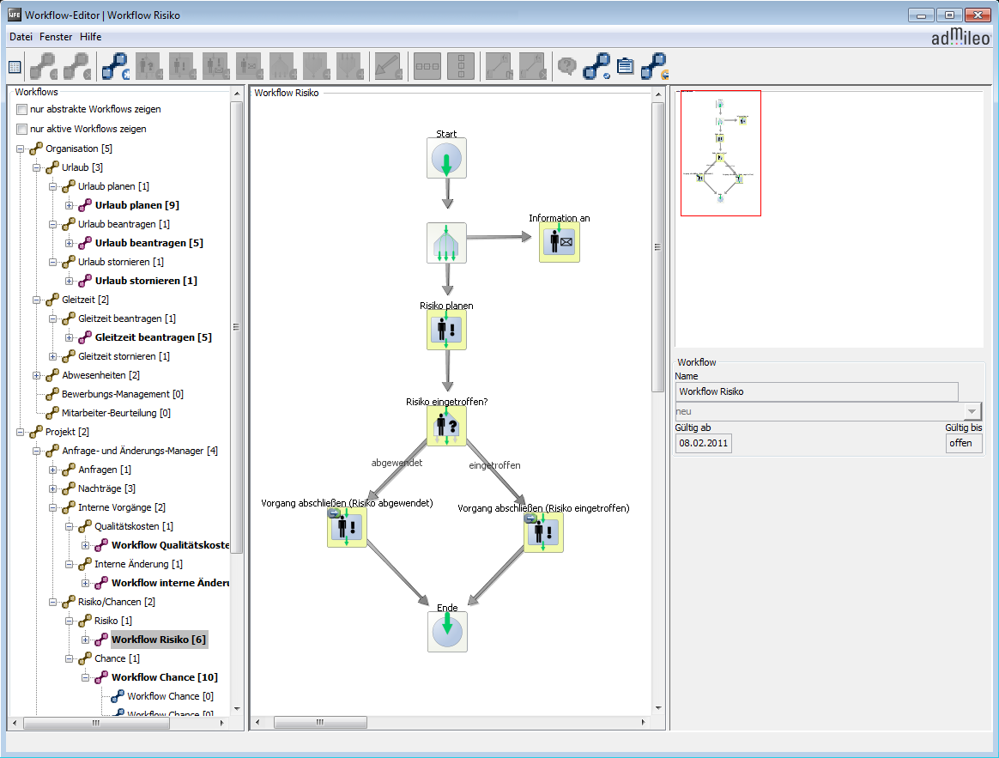The image size is (999, 758).
Task: Select Interne Vorgänge [2] in tree
Action: [x=122, y=507]
